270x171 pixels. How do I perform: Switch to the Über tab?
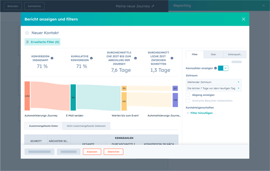coord(213,55)
